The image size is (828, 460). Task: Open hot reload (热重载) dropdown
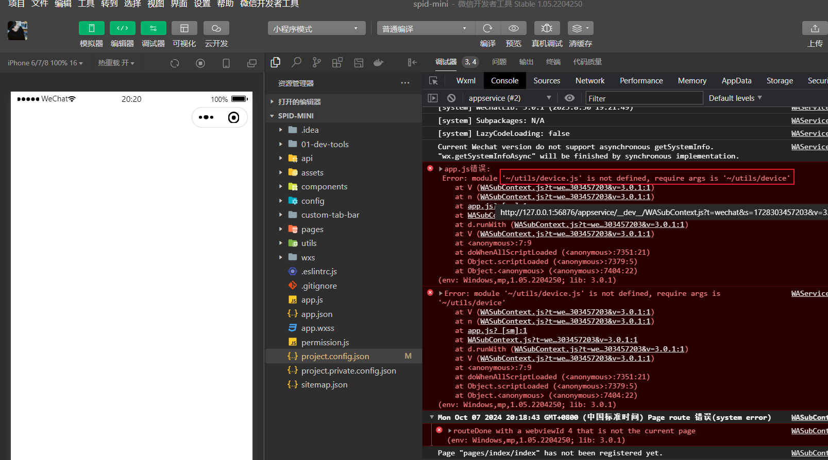[x=116, y=63]
